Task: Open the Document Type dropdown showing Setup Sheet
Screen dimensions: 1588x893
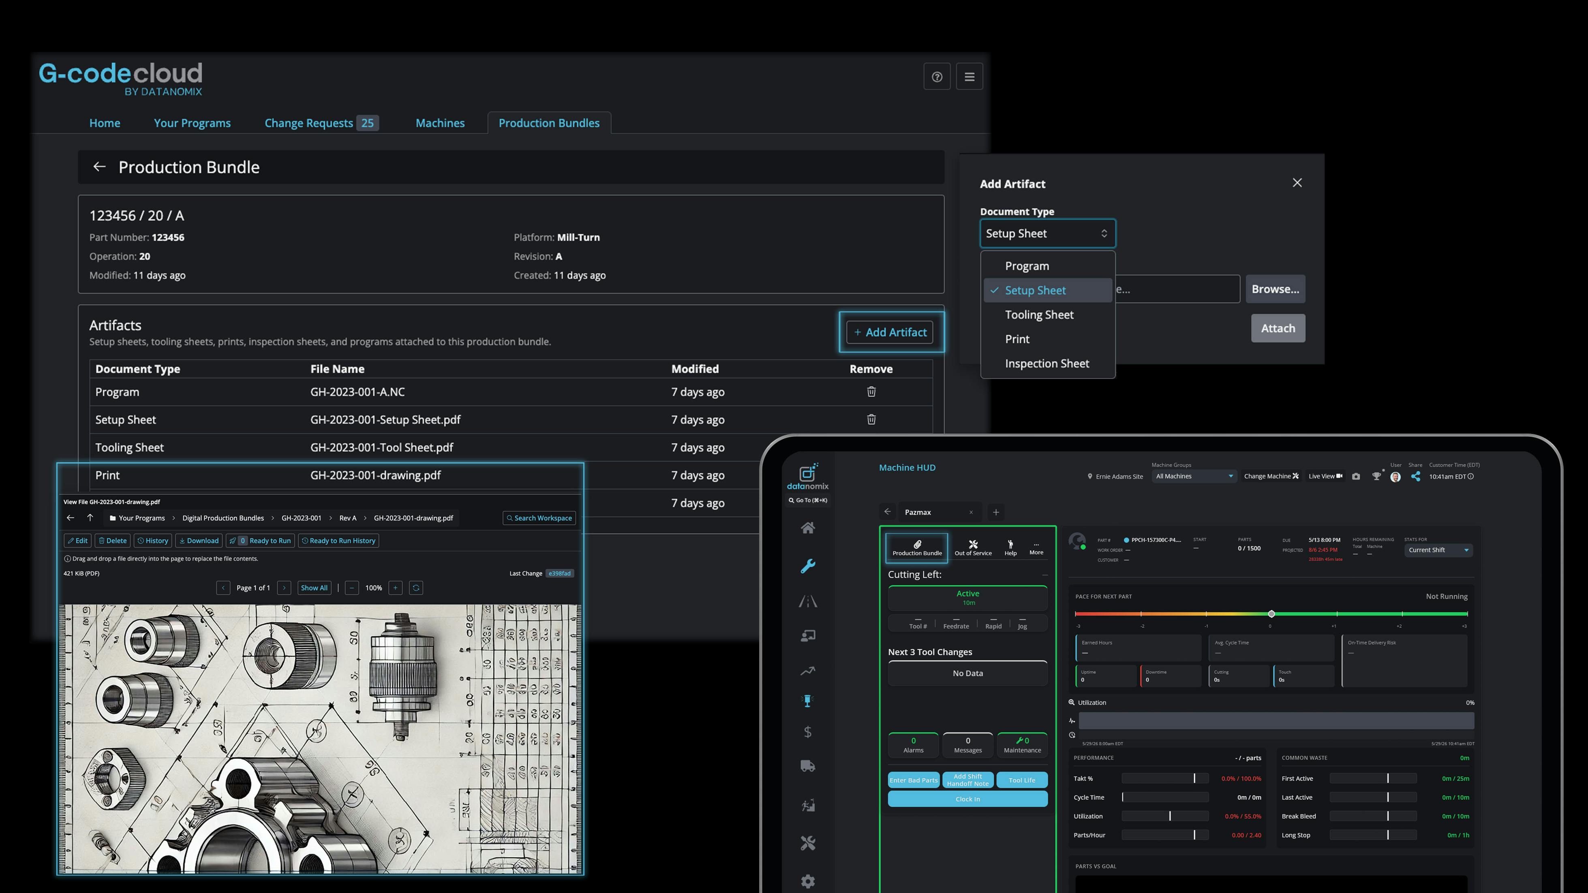Action: [1047, 233]
